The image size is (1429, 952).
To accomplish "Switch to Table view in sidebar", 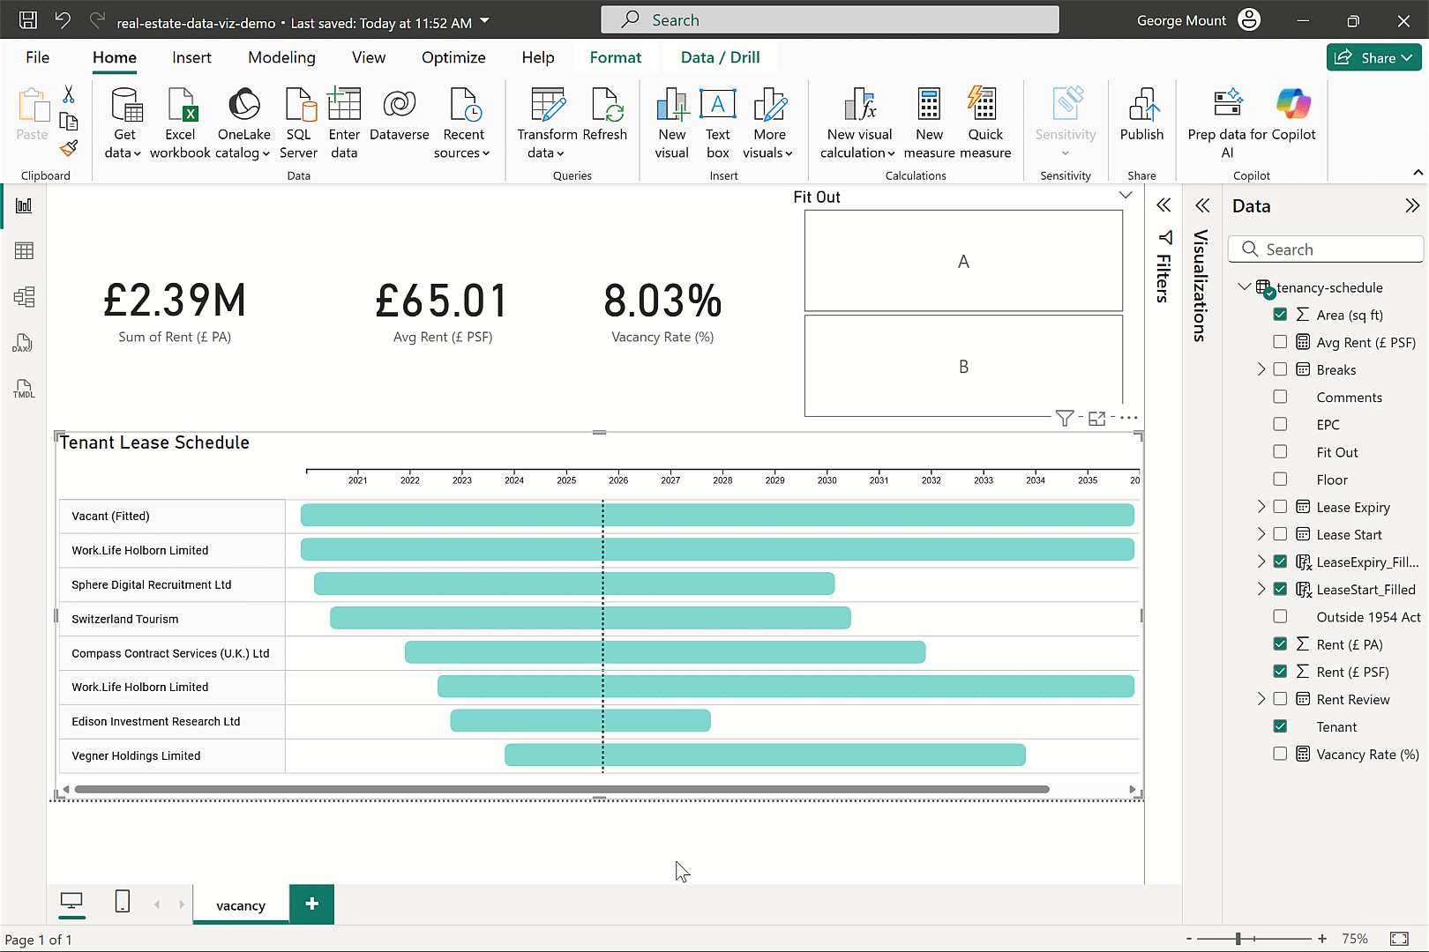I will (24, 251).
